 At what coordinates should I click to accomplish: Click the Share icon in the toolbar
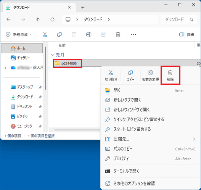(103, 34)
